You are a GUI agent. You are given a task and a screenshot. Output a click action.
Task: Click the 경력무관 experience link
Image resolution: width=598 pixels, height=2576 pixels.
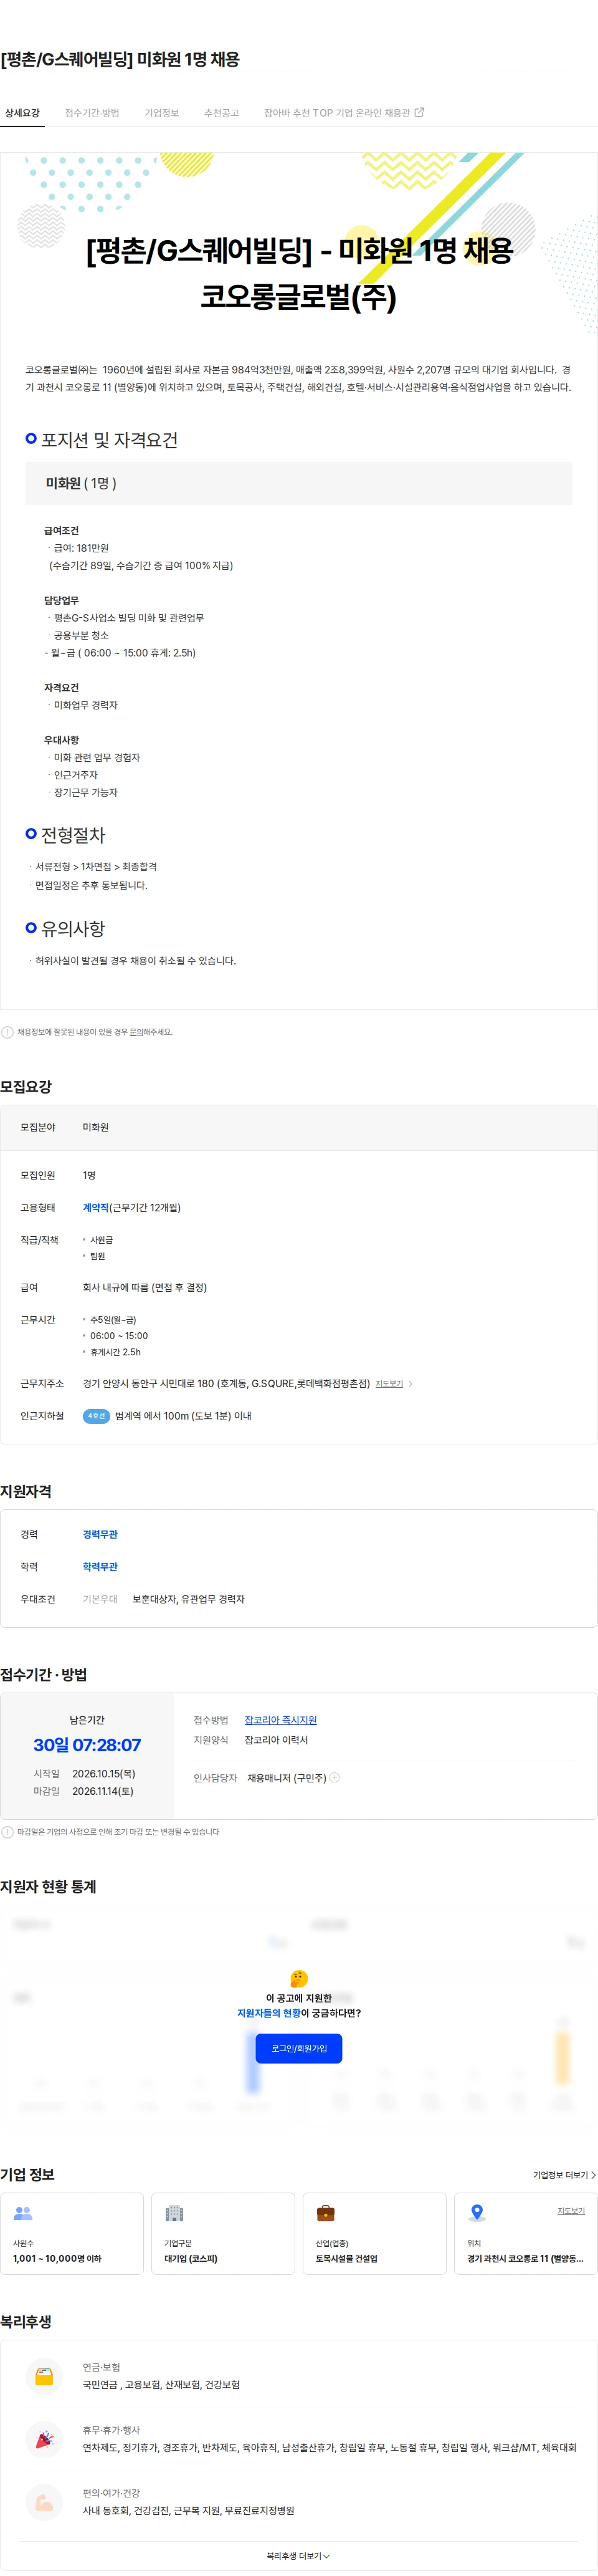(x=100, y=1534)
